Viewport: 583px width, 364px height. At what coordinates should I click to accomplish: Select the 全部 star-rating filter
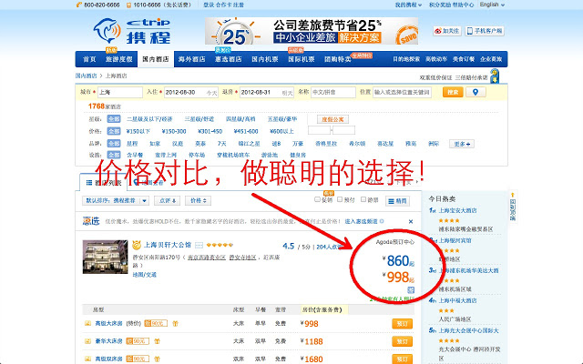114,119
